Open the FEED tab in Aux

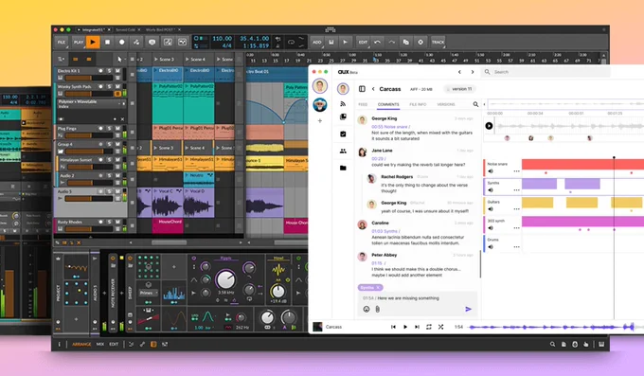[x=363, y=104]
